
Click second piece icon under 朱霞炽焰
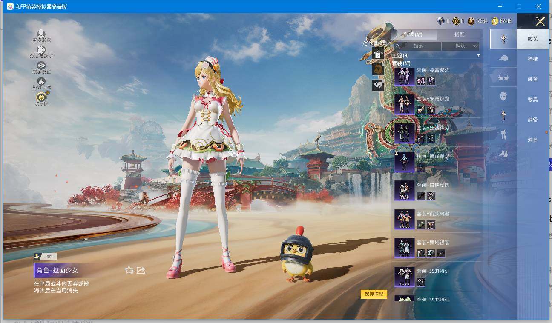click(431, 110)
